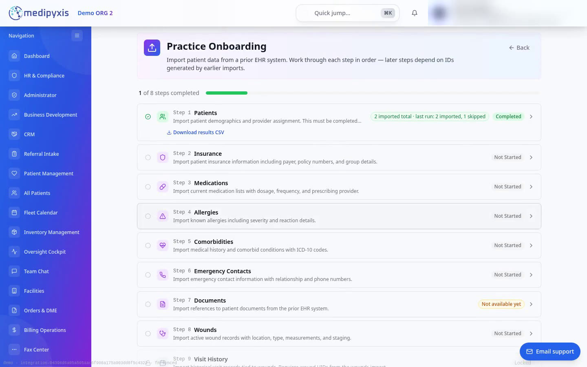Click the completed check circle for Patients

point(148,117)
